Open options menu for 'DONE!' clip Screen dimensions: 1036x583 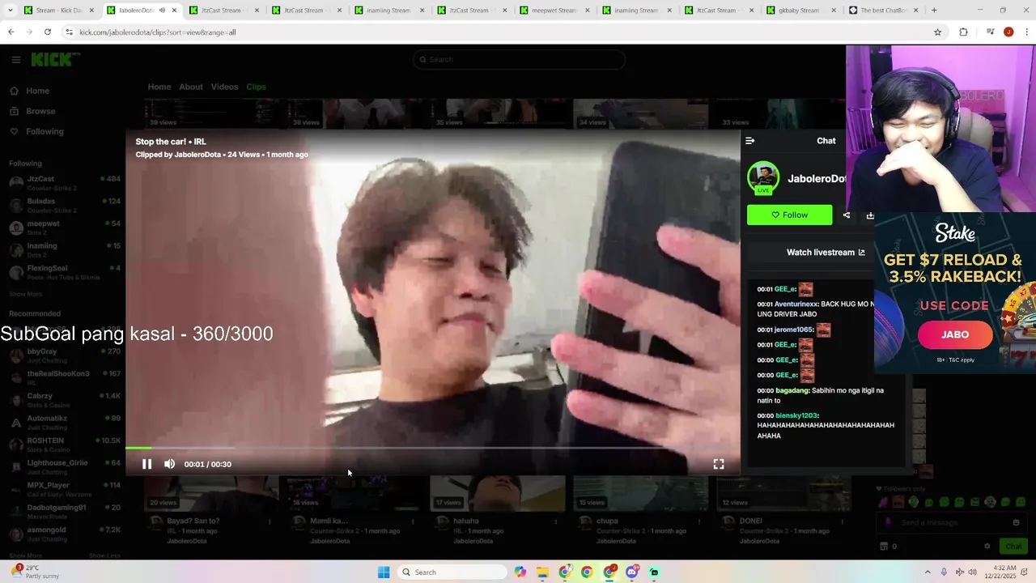point(843,521)
